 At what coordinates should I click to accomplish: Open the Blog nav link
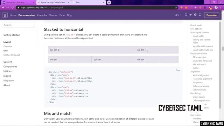click(x=69, y=15)
